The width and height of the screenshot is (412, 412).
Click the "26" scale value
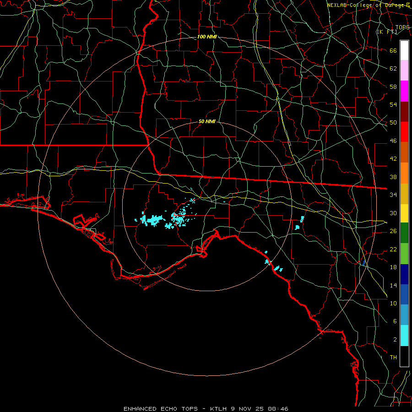coord(393,231)
